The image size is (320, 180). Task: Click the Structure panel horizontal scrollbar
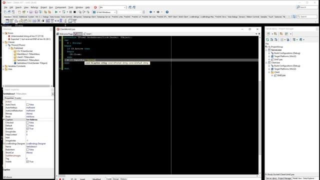(x=27, y=86)
